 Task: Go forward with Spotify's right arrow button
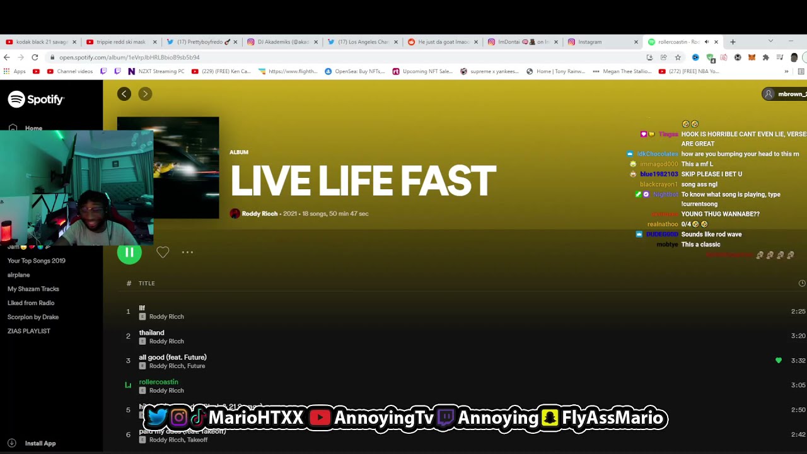click(145, 94)
